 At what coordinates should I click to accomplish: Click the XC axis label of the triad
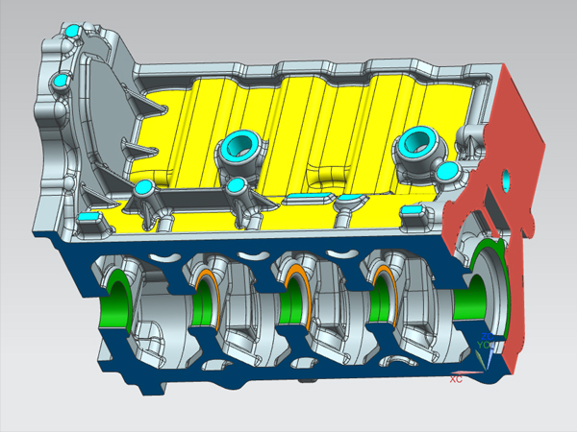point(456,379)
